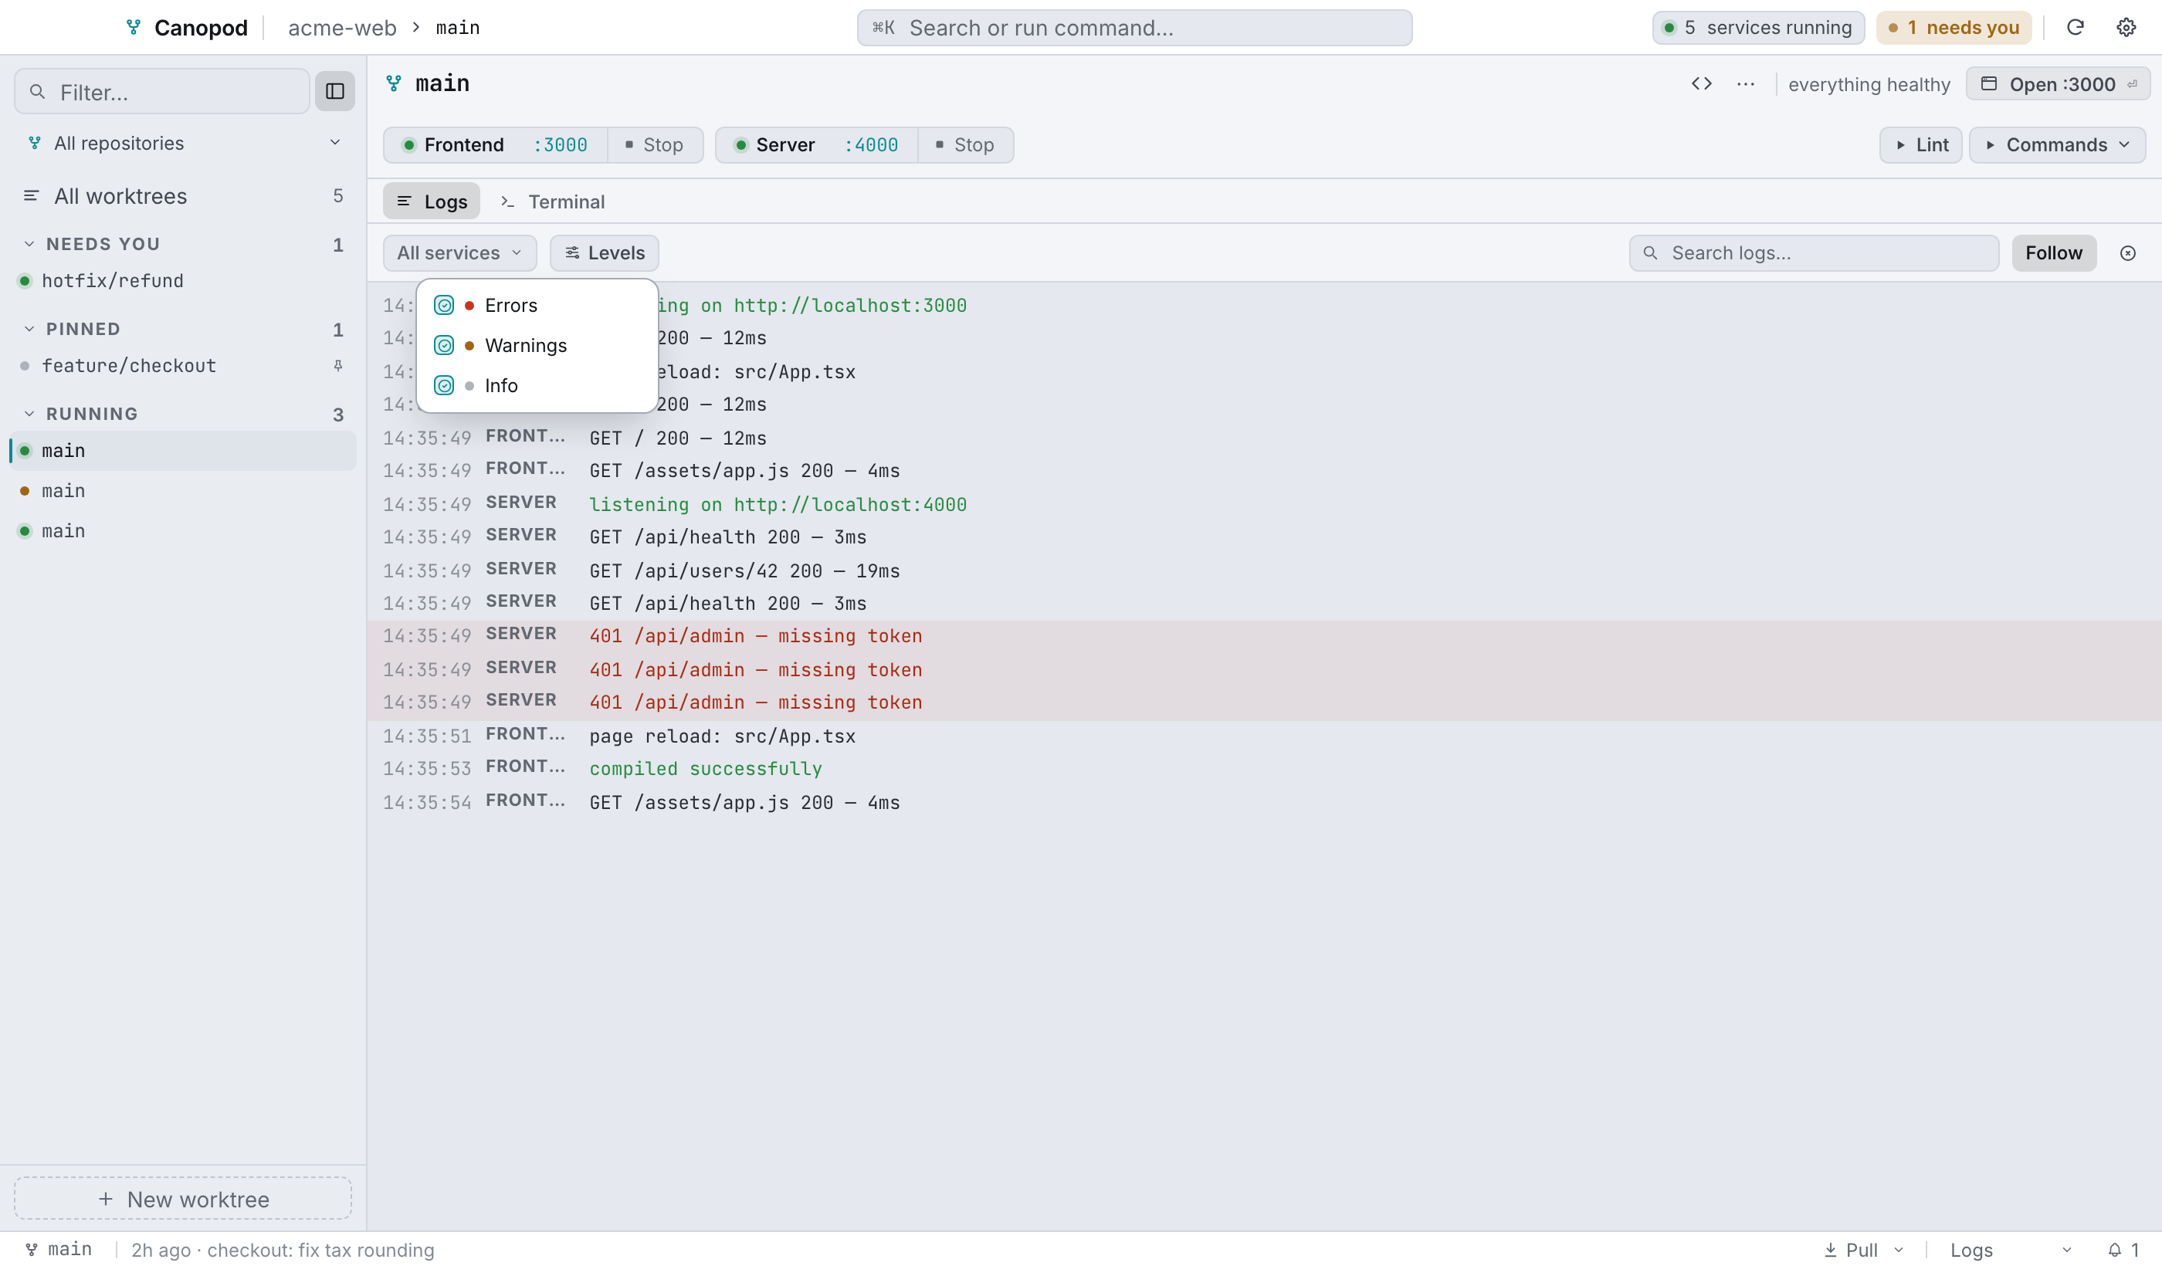The height and width of the screenshot is (1266, 2162).
Task: Click the main breadcrumb in top bar
Action: [457, 28]
